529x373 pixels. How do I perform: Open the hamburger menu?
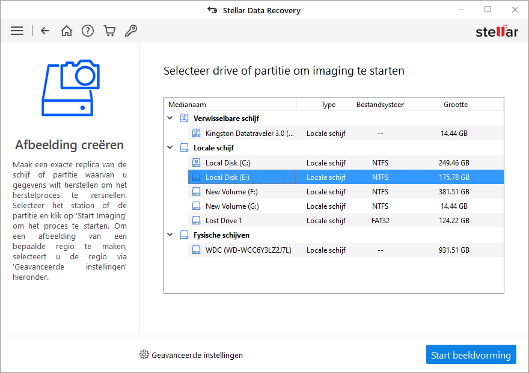click(x=17, y=31)
